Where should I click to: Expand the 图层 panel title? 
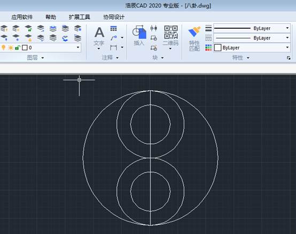pyautogui.click(x=35, y=58)
